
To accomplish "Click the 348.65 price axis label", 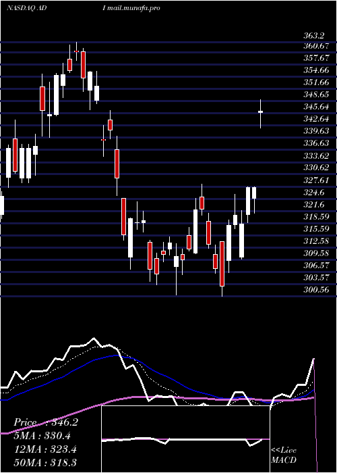I will [315, 95].
